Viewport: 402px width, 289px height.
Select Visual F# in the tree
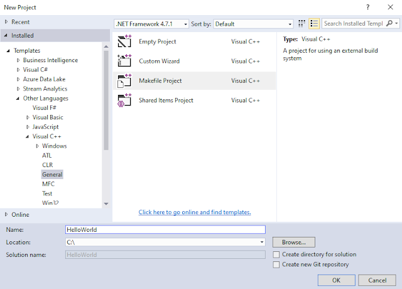[45, 107]
